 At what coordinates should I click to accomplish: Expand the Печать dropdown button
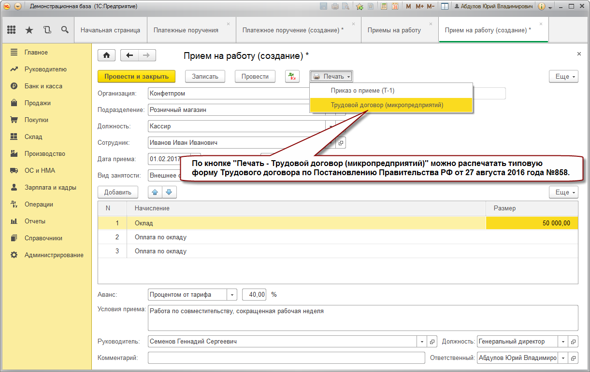click(331, 76)
